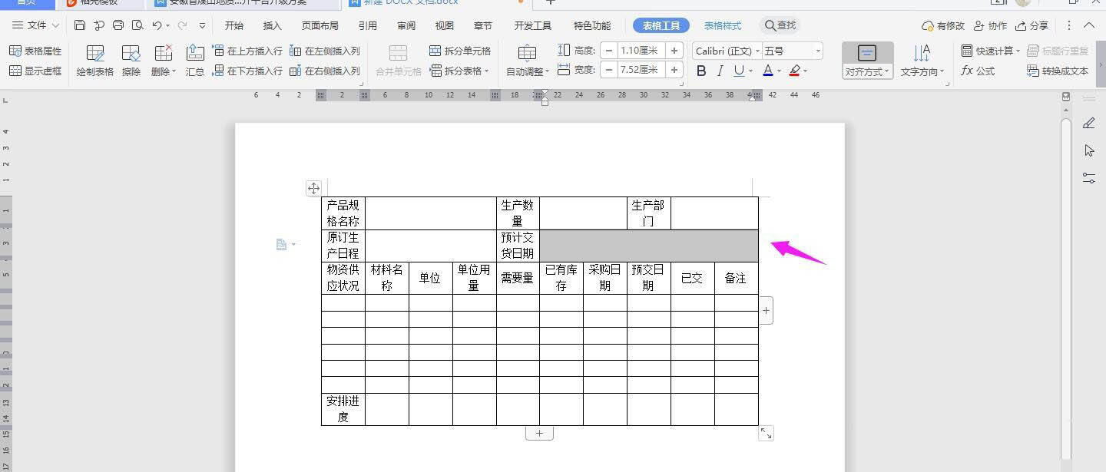Screen dimensions: 1106x472
Task: Switch to the 审阅 tab
Action: pos(406,25)
